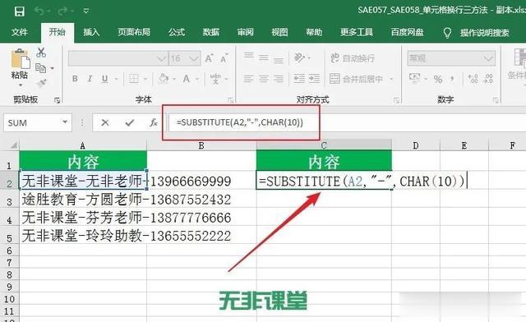Select cell A3 with 途胜教育 text
The width and height of the screenshot is (526, 322).
(83, 200)
